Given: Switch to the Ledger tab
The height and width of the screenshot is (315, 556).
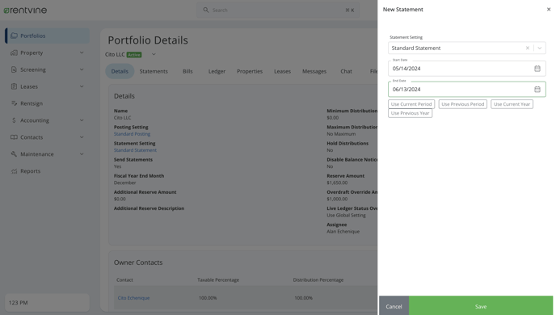Looking at the screenshot, I should click(217, 71).
